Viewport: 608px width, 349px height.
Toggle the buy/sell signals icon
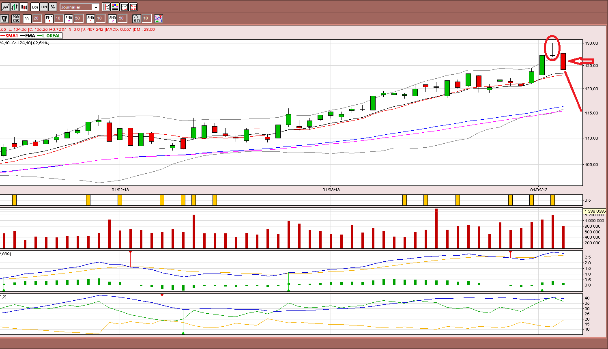(x=159, y=19)
